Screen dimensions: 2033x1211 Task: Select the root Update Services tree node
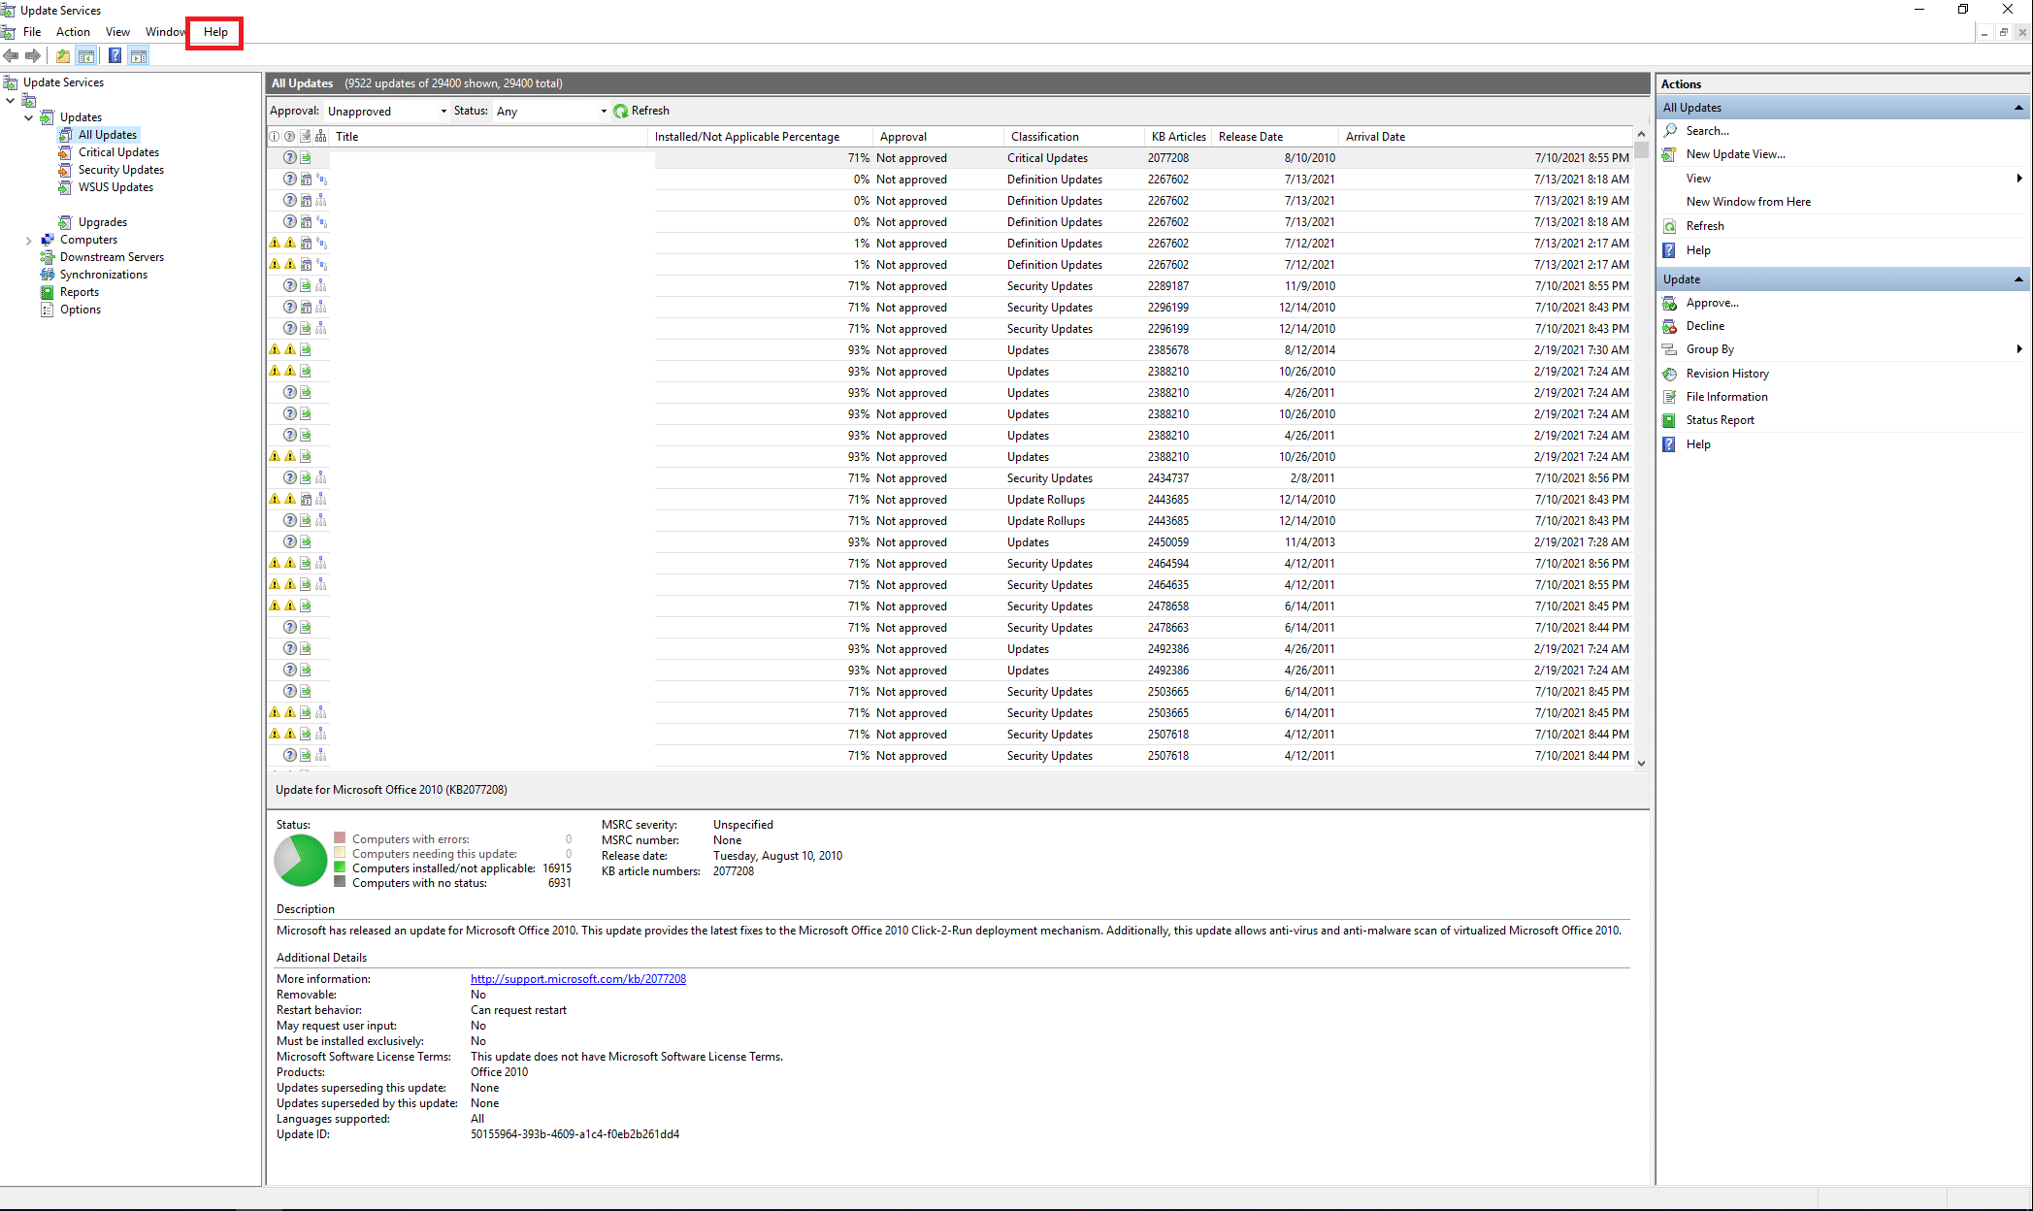click(63, 82)
